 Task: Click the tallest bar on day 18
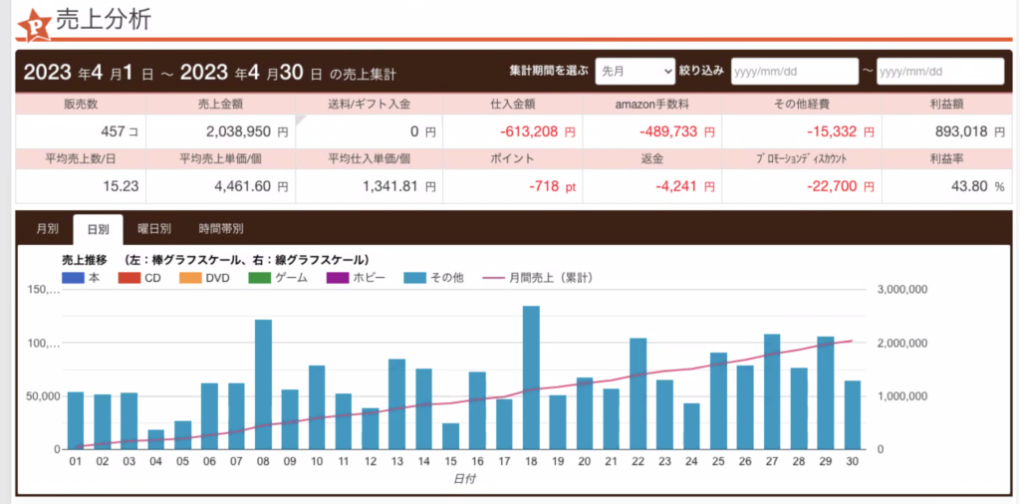pos(532,378)
